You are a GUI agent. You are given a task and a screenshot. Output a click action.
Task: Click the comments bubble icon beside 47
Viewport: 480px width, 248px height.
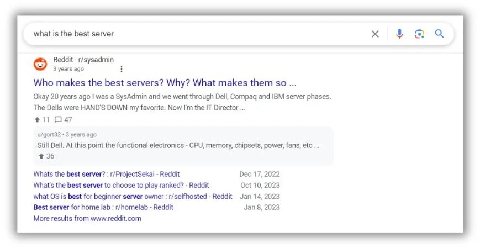pos(58,119)
